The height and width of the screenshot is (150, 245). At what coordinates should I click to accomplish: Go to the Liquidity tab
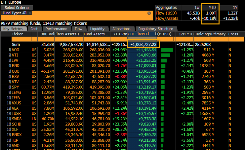[97, 29]
